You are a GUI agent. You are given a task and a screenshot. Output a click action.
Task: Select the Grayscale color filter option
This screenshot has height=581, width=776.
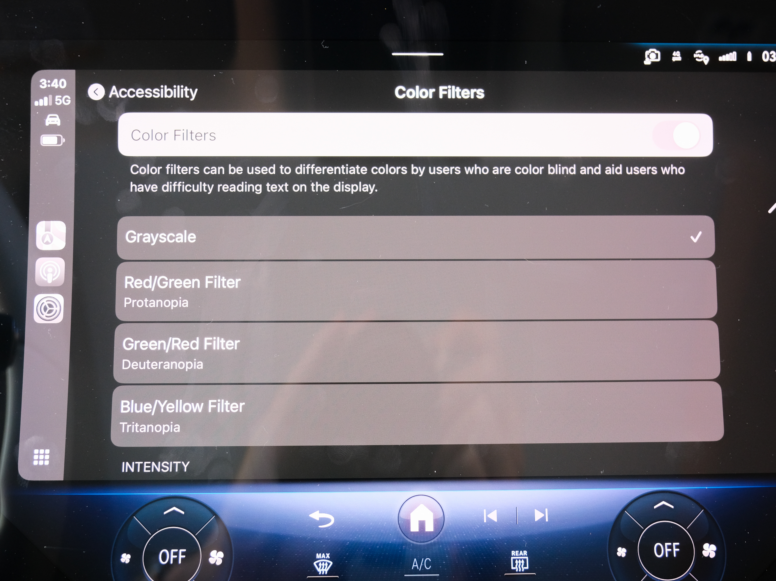[x=417, y=237]
